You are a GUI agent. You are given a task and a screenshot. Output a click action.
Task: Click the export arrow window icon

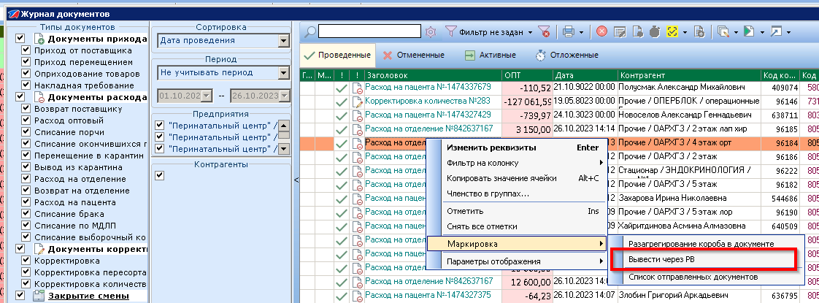pyautogui.click(x=776, y=32)
